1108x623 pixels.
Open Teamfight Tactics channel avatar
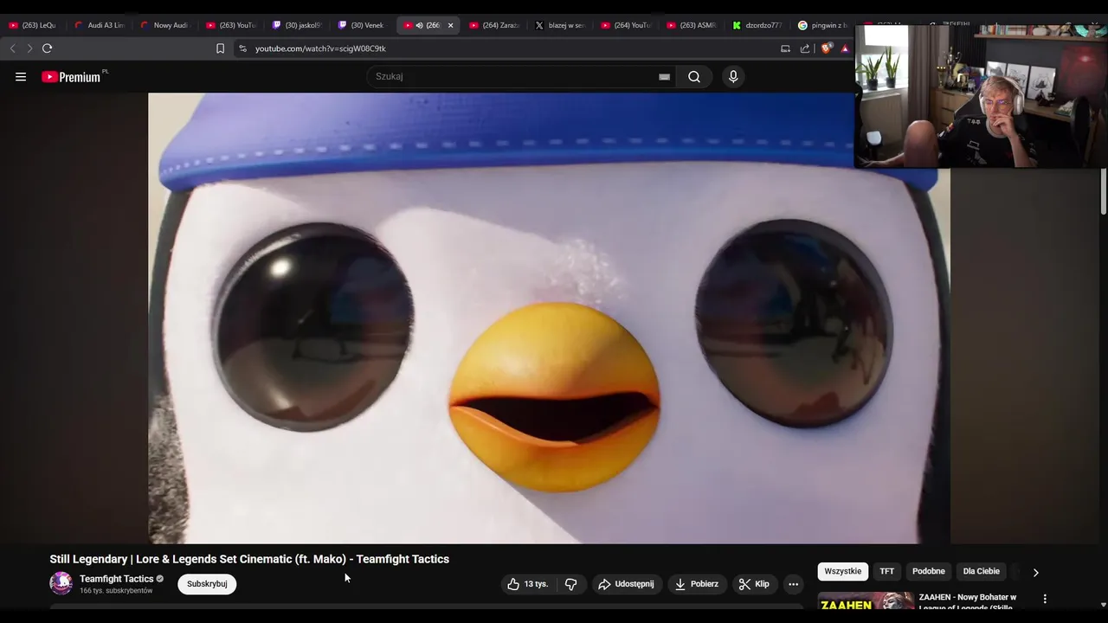coord(61,583)
